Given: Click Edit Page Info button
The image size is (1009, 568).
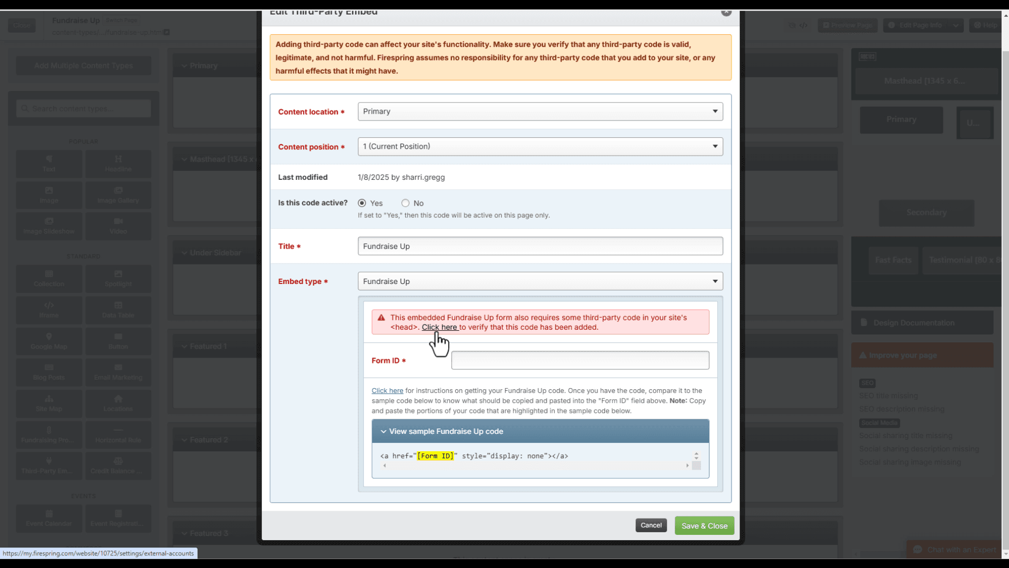Looking at the screenshot, I should [x=915, y=25].
